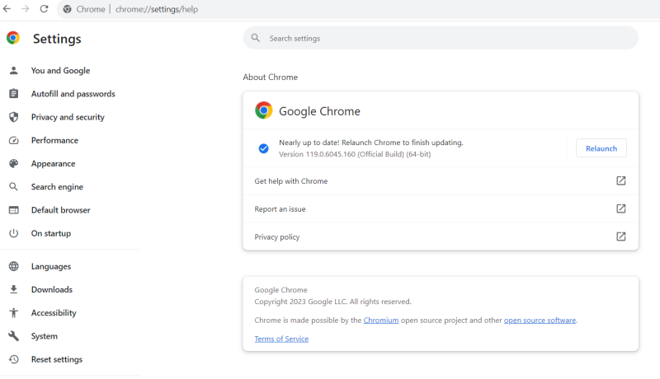660x379 pixels.
Task: Click the open source software link
Action: coord(540,320)
